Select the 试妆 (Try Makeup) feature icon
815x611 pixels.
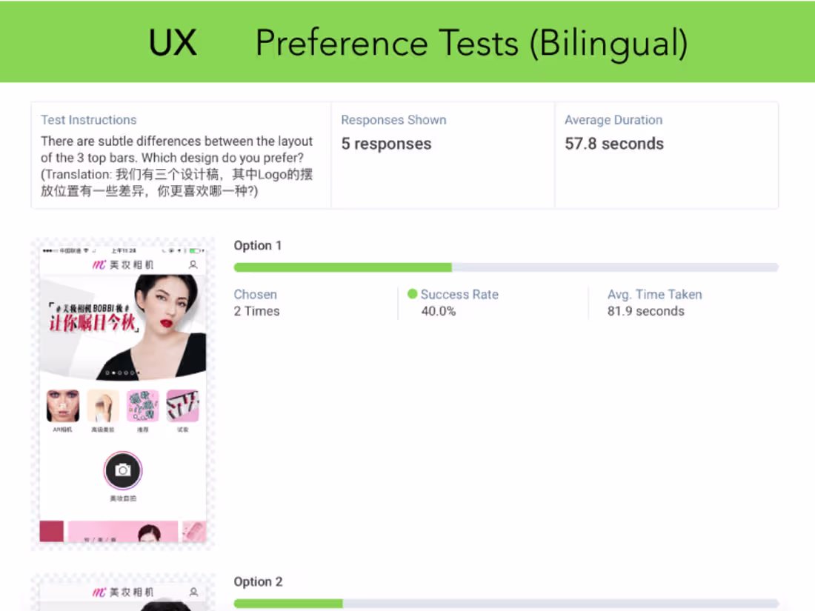(183, 405)
